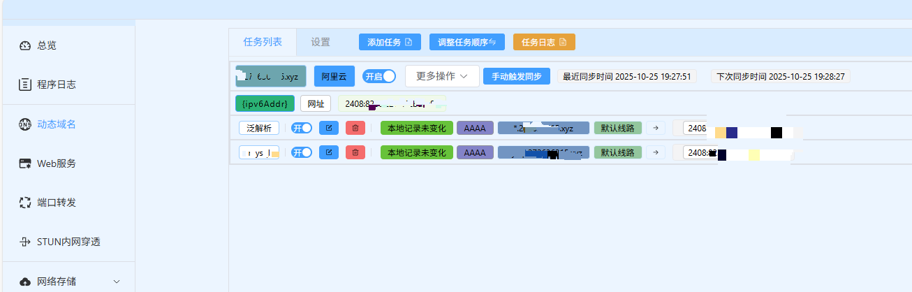This screenshot has height=292, width=912.
Task: Click the 调整任务顺序 button
Action: click(x=466, y=42)
